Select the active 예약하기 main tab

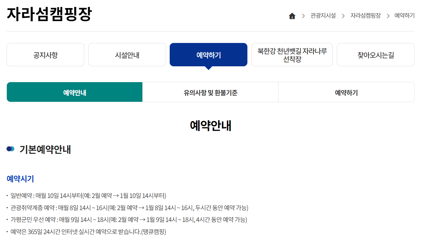(x=209, y=54)
